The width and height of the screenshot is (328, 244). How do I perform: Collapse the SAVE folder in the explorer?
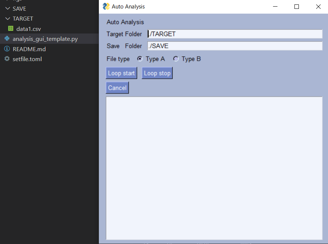[8, 8]
